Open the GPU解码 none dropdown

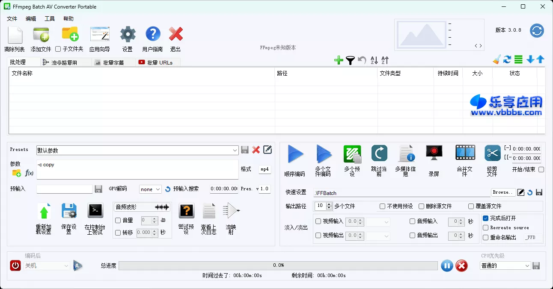coord(150,189)
